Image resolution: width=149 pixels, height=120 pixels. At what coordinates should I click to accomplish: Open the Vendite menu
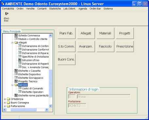point(30,9)
